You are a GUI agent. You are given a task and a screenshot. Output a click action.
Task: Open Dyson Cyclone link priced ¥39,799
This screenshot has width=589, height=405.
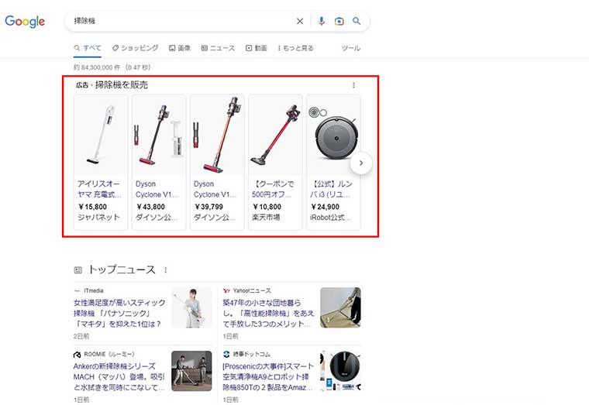215,189
